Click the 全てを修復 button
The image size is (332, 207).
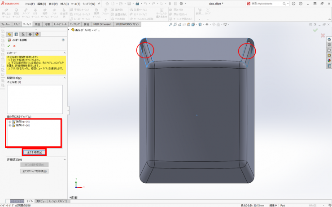point(34,153)
